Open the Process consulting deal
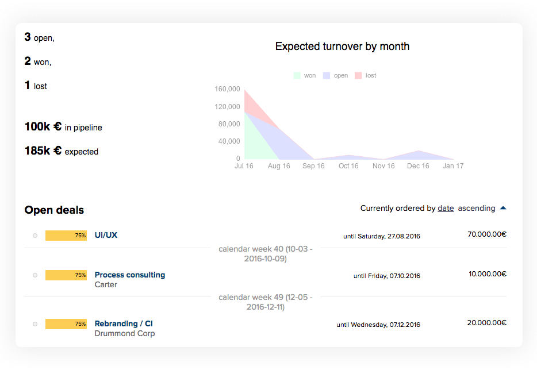The width and height of the screenshot is (537, 370). pyautogui.click(x=129, y=275)
